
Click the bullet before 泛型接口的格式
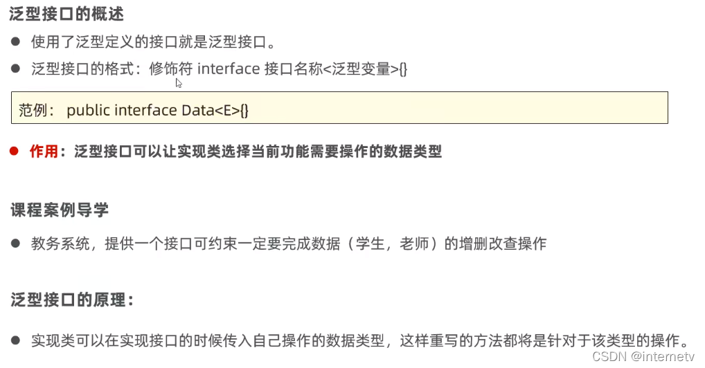click(16, 68)
